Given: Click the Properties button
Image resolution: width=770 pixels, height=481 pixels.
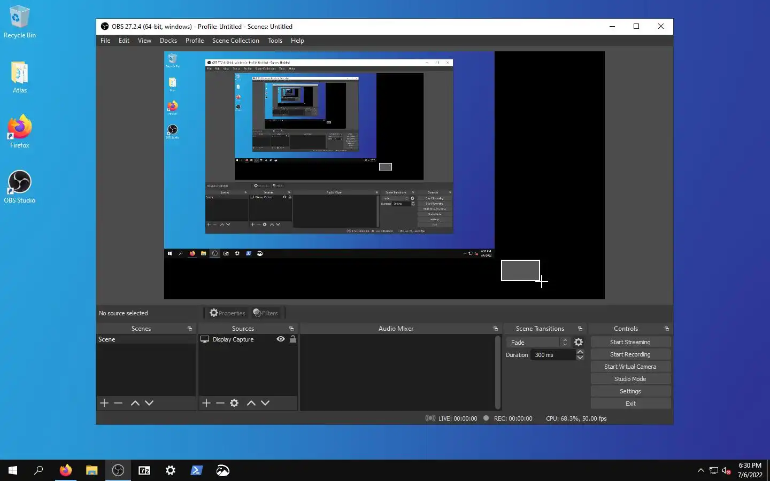Looking at the screenshot, I should click(x=227, y=313).
